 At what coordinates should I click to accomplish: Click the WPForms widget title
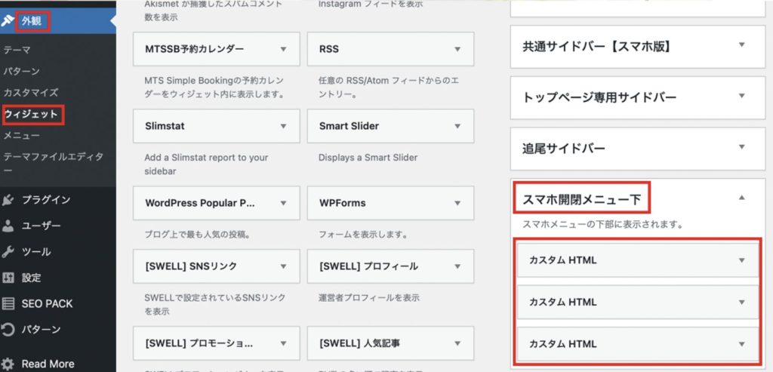[x=342, y=204]
